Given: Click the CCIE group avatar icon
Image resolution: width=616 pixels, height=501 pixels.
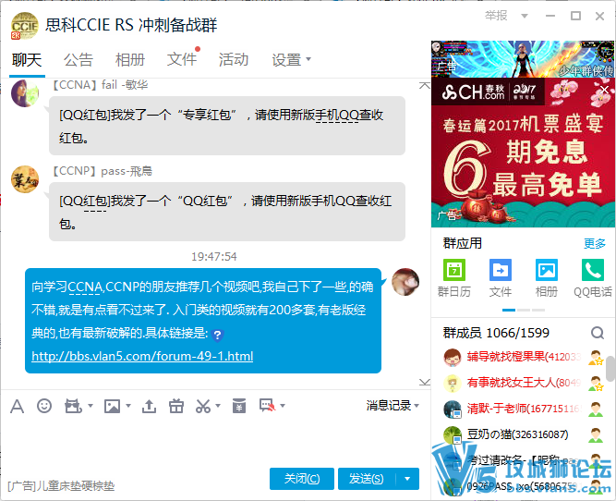Looking at the screenshot, I should 24,26.
